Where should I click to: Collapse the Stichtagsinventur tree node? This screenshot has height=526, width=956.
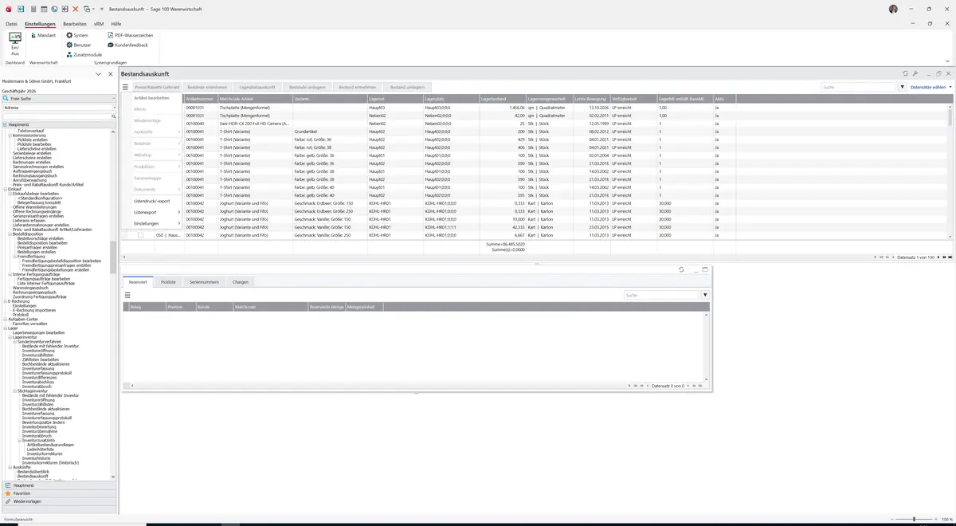pos(14,391)
